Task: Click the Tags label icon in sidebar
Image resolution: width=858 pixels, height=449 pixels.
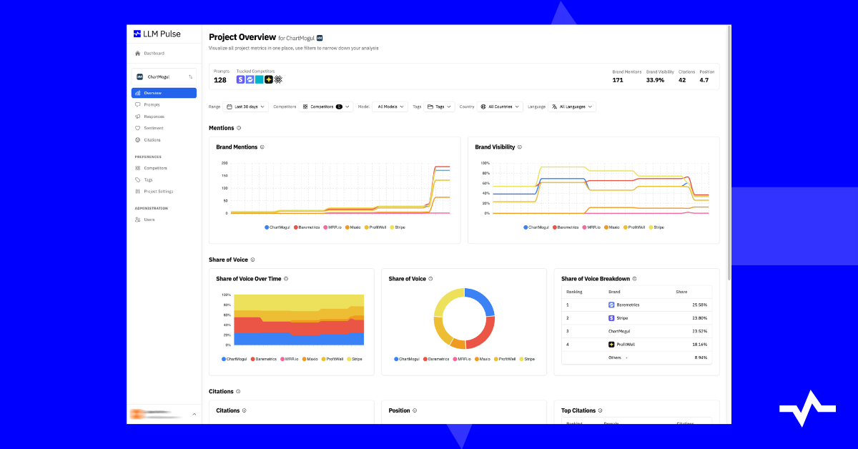Action: tap(137, 179)
